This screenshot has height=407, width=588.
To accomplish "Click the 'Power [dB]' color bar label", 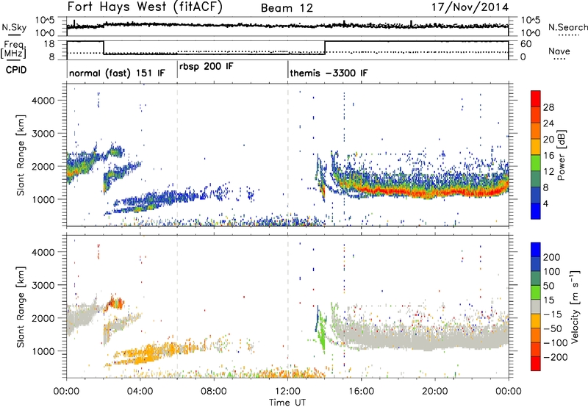I will 562,155.
